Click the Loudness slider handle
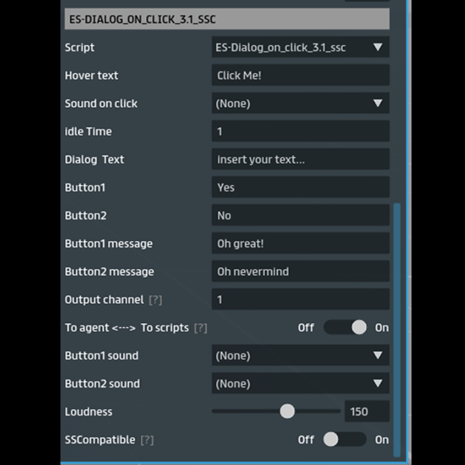The width and height of the screenshot is (465, 465). pyautogui.click(x=287, y=412)
